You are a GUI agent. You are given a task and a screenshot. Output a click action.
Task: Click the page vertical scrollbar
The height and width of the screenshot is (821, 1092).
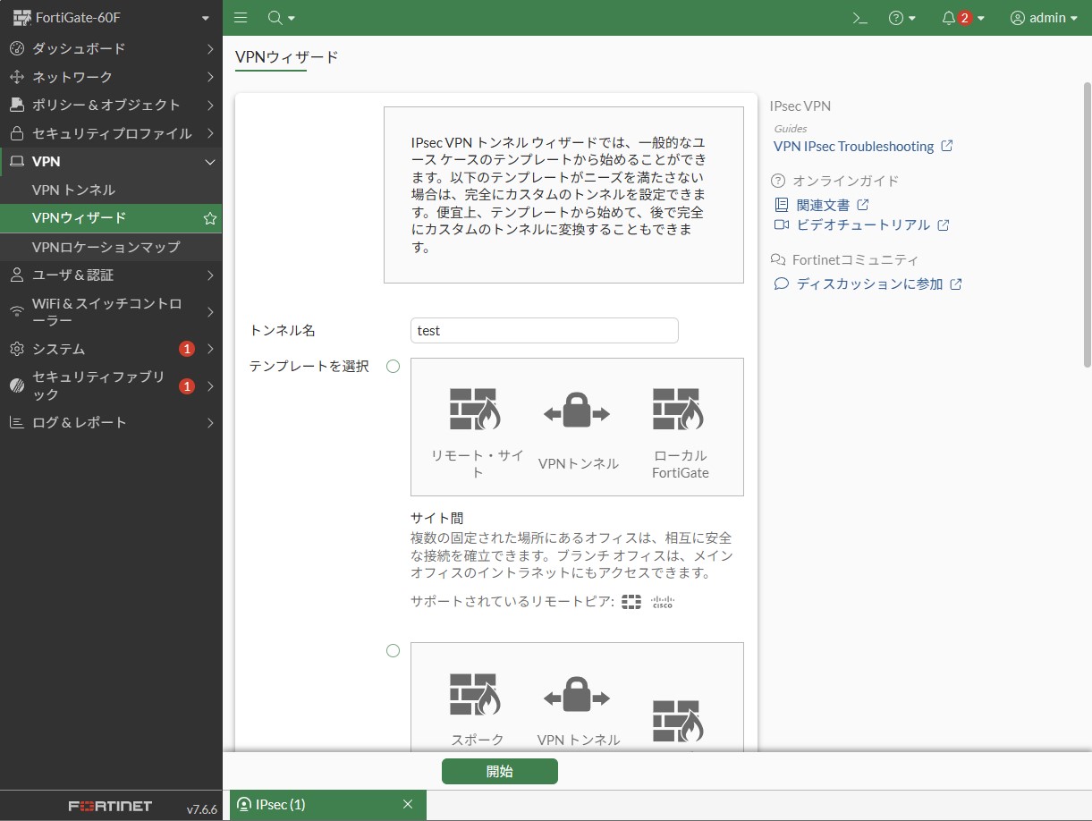(1087, 224)
